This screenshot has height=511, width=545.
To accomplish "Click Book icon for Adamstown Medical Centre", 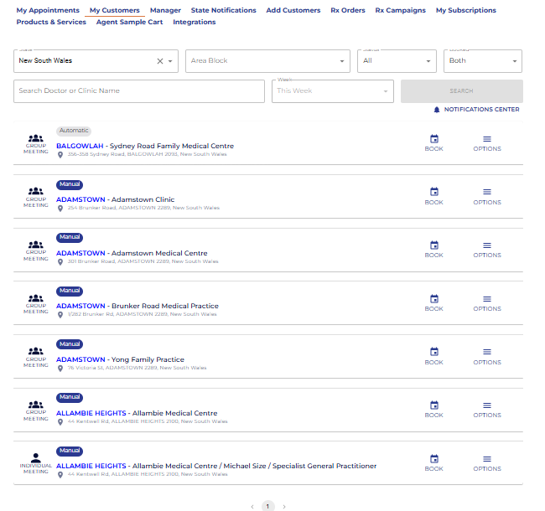I will coord(433,245).
